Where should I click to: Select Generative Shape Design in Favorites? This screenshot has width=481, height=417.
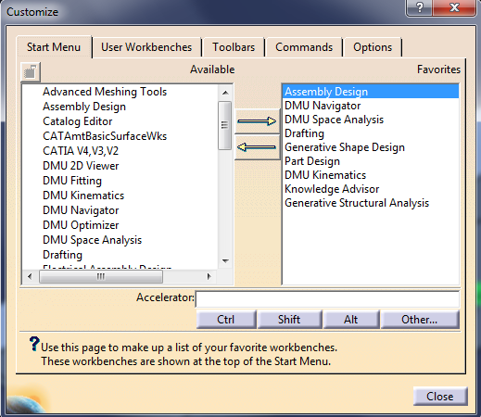click(345, 147)
